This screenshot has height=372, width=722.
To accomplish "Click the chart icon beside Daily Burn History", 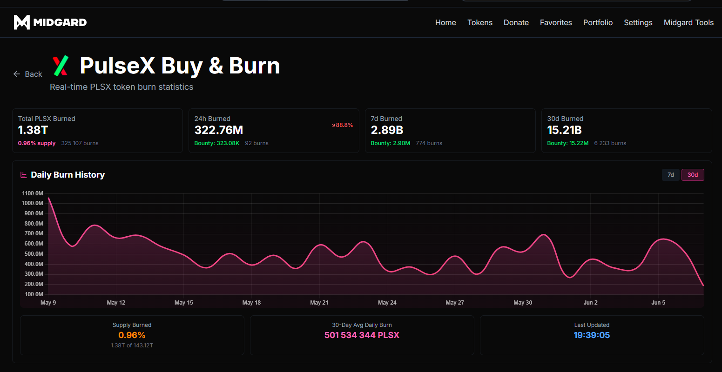I will click(x=23, y=175).
